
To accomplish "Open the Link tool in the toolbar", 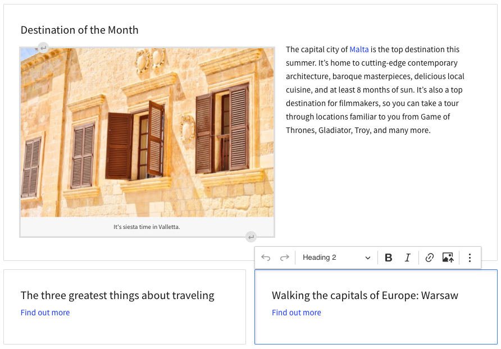I will 429,257.
